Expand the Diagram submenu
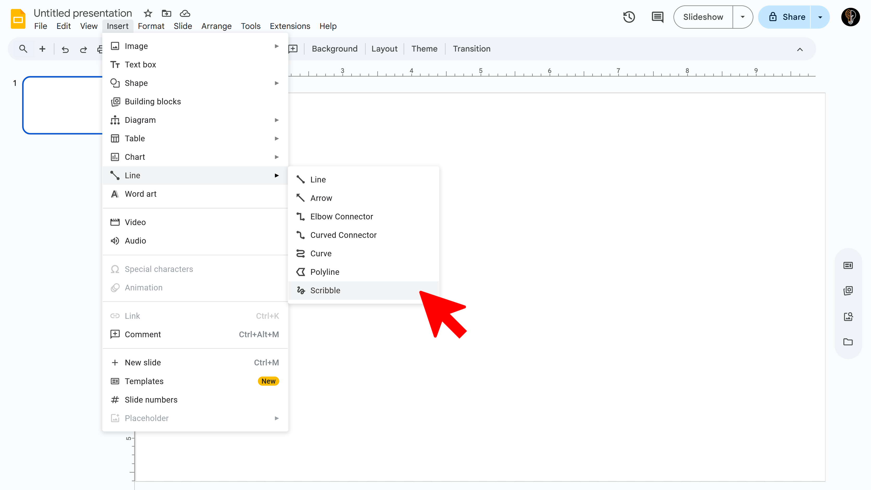 [195, 120]
